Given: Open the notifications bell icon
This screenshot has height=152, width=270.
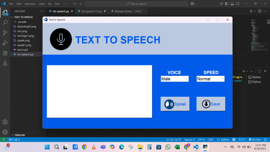Looking at the screenshot, I should tap(265, 140).
